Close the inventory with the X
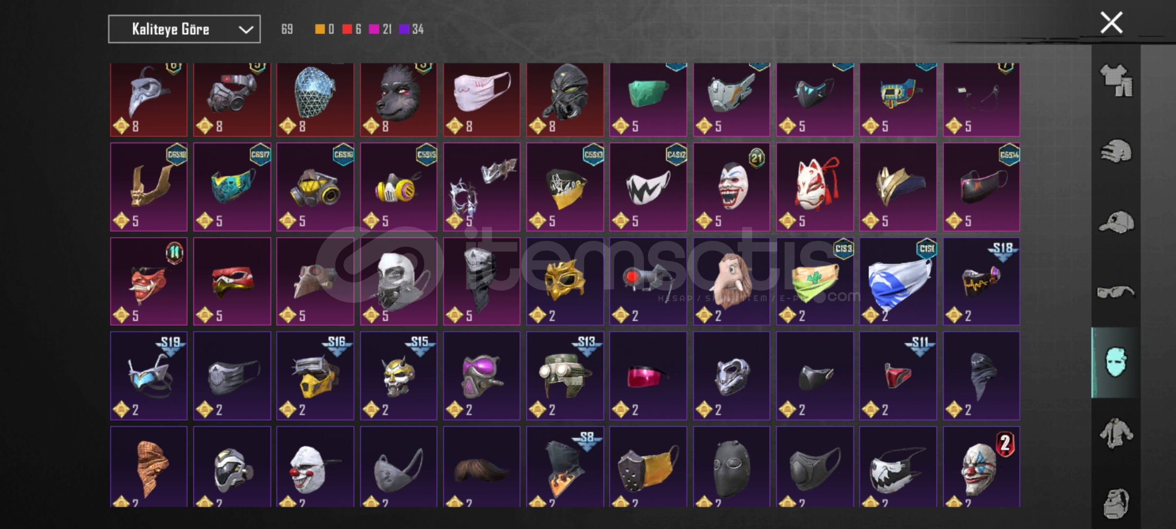1176x529 pixels. coord(1111,23)
